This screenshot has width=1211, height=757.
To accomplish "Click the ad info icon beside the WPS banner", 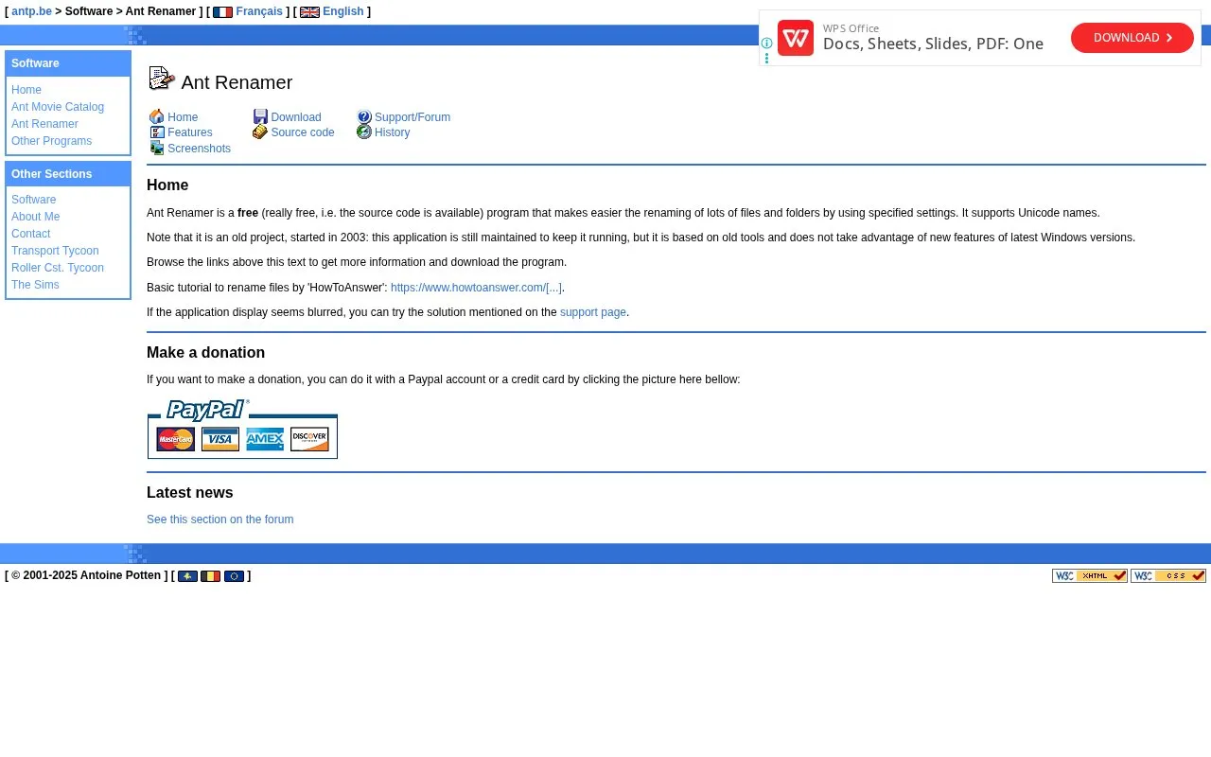I will (766, 44).
